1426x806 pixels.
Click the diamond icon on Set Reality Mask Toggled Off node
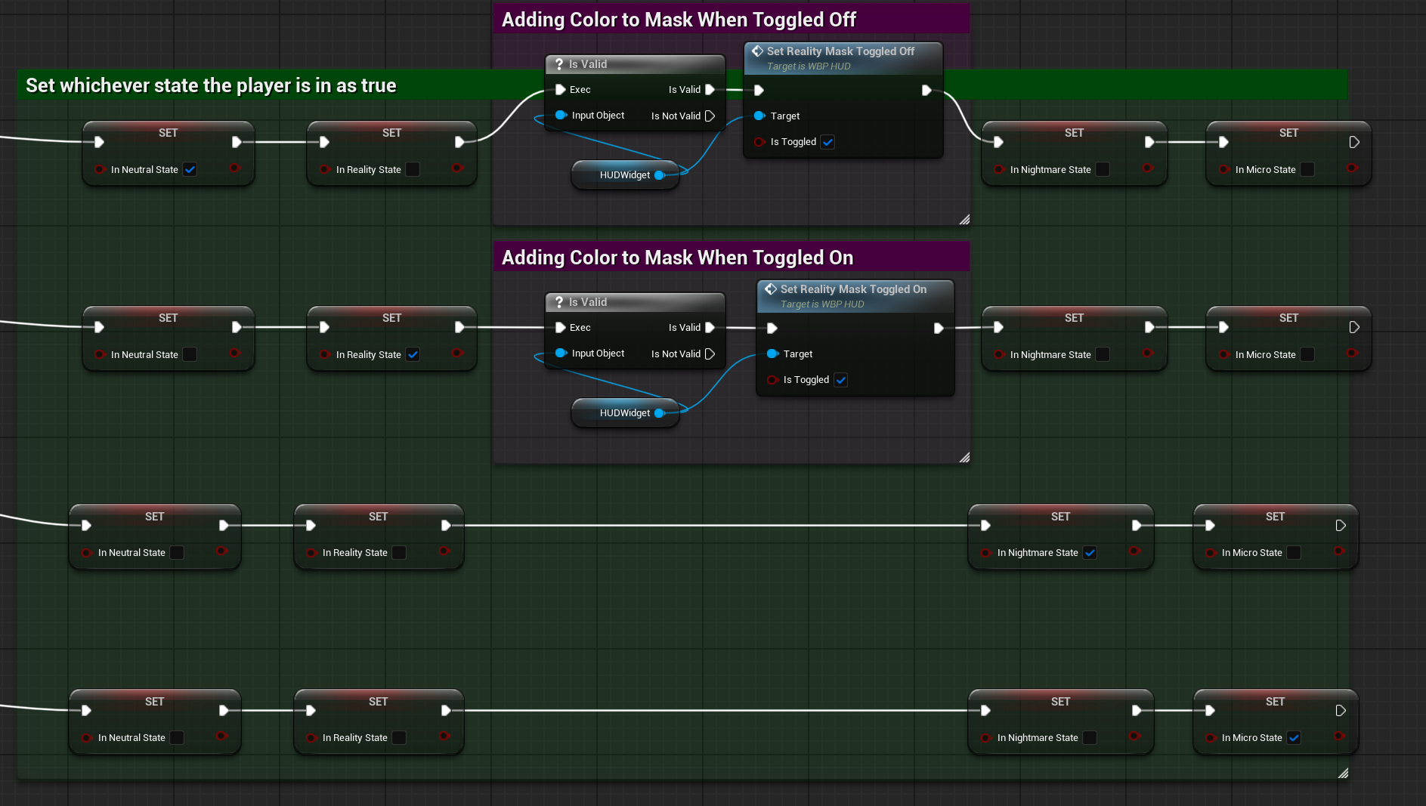(758, 51)
